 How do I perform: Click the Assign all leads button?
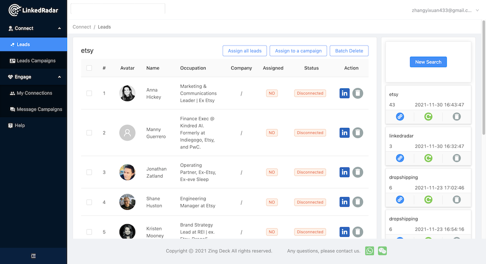[244, 51]
